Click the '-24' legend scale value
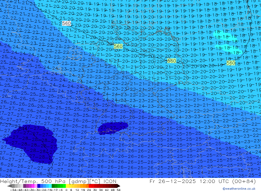261x191 pixels. coord(43,190)
